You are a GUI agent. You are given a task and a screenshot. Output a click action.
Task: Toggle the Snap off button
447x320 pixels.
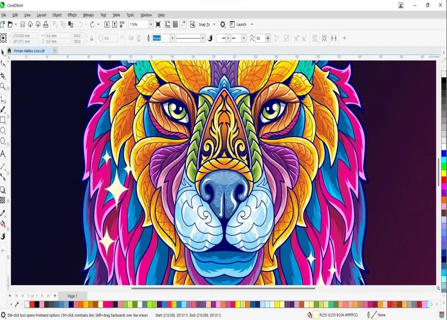(x=193, y=24)
